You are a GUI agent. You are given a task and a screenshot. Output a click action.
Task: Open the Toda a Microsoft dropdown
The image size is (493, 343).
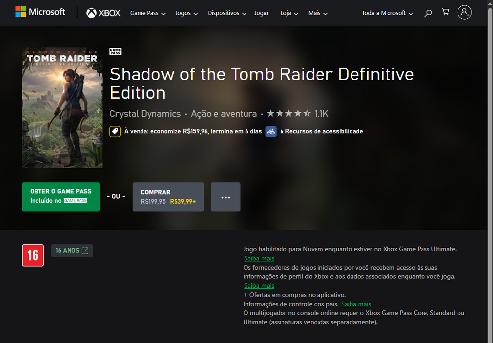tap(387, 13)
